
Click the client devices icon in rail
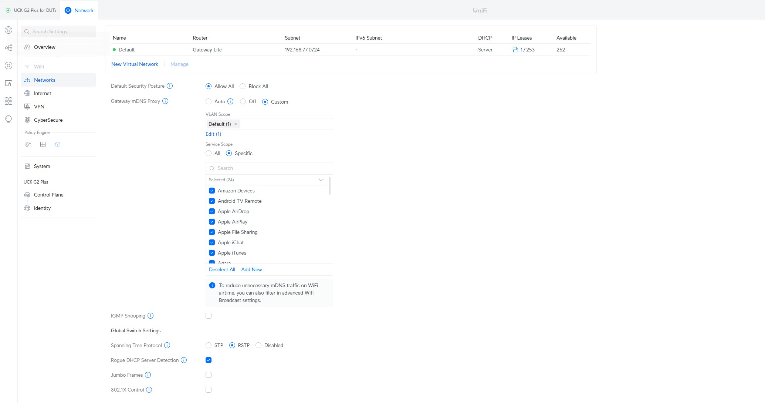9,83
